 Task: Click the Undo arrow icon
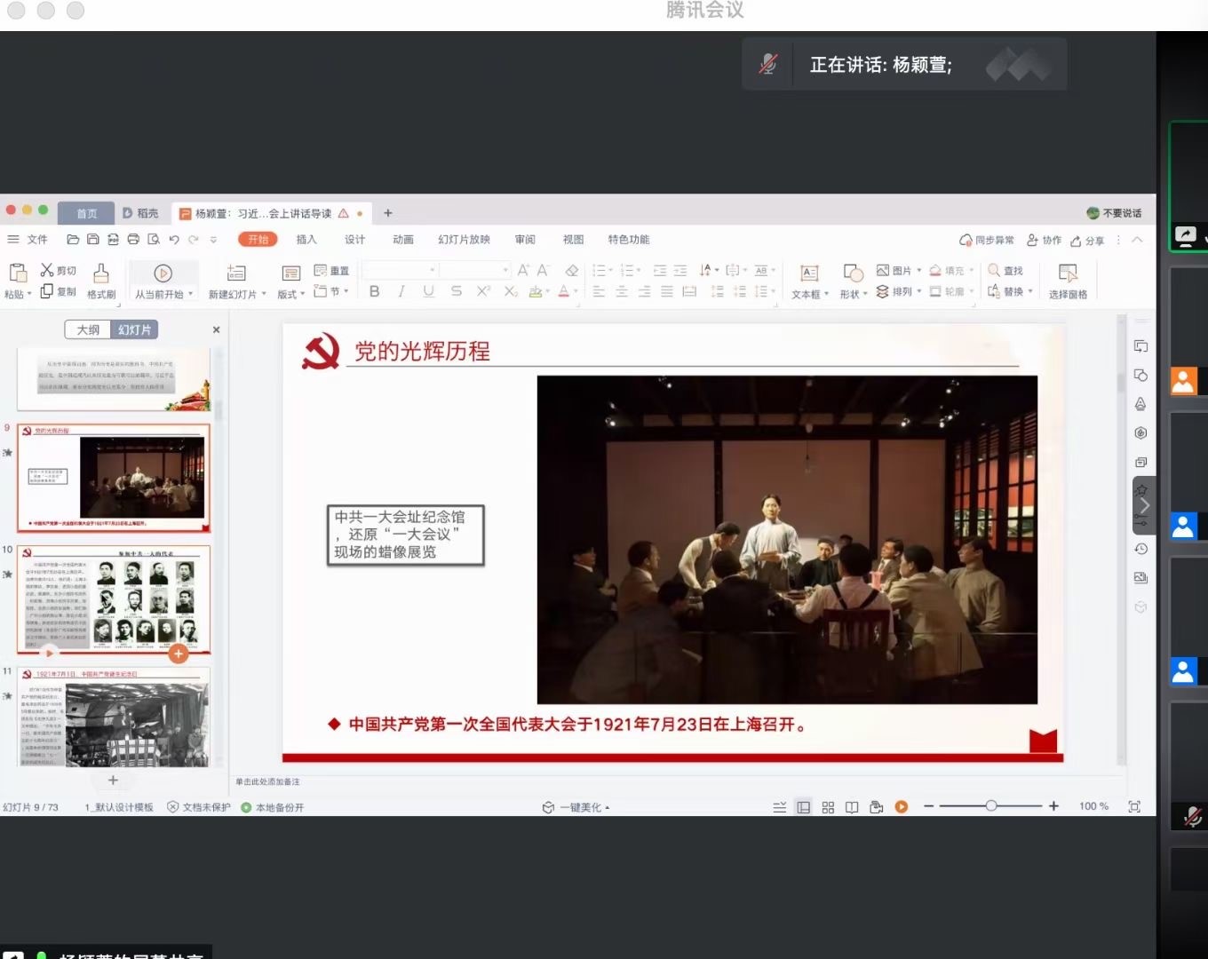point(174,240)
